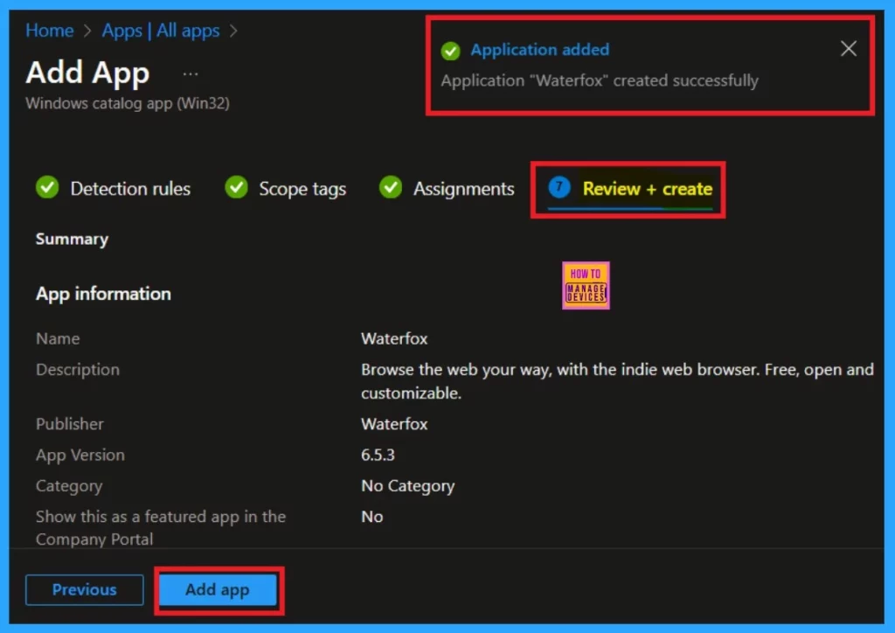Switch to the Detection rules tab
This screenshot has width=895, height=633.
tap(130, 188)
